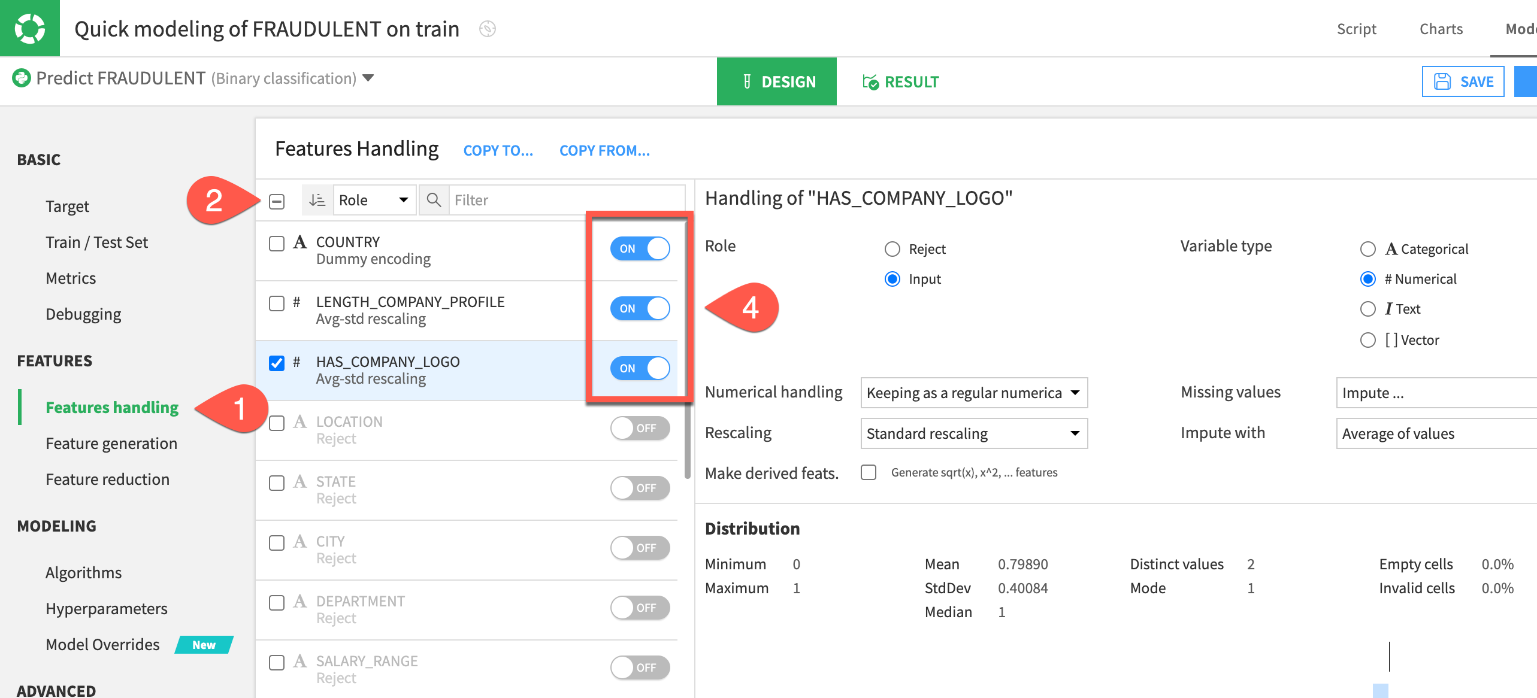Click the Filter text input field
Image resolution: width=1537 pixels, height=698 pixels.
tap(563, 200)
